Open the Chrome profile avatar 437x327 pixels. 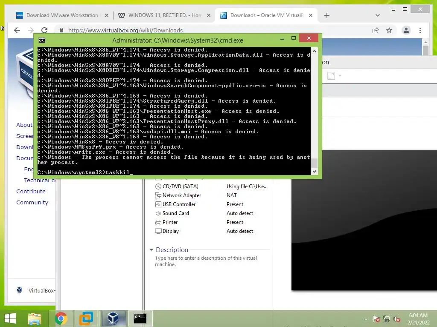[x=406, y=30]
